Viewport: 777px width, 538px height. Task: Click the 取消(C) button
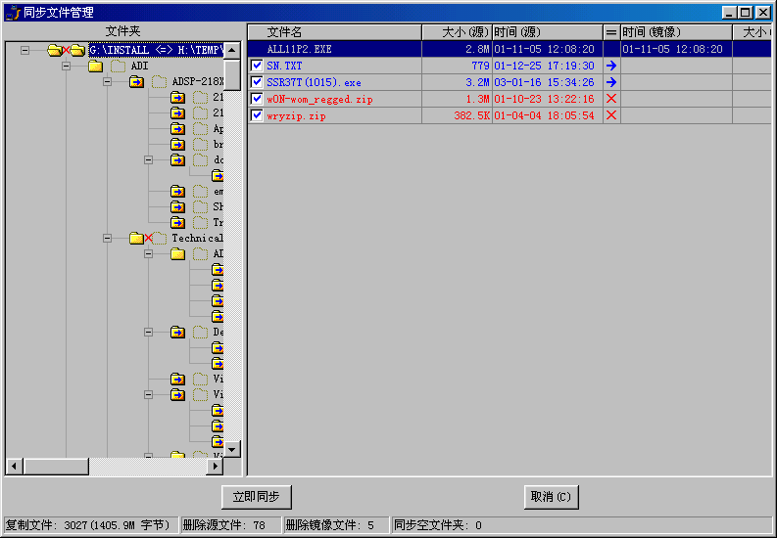551,497
